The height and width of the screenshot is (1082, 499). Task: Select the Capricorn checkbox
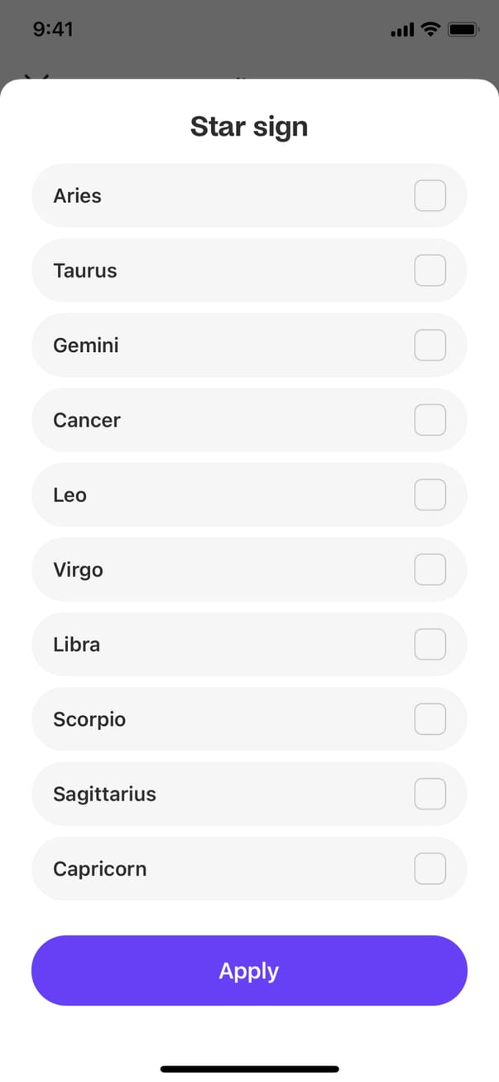(x=429, y=869)
